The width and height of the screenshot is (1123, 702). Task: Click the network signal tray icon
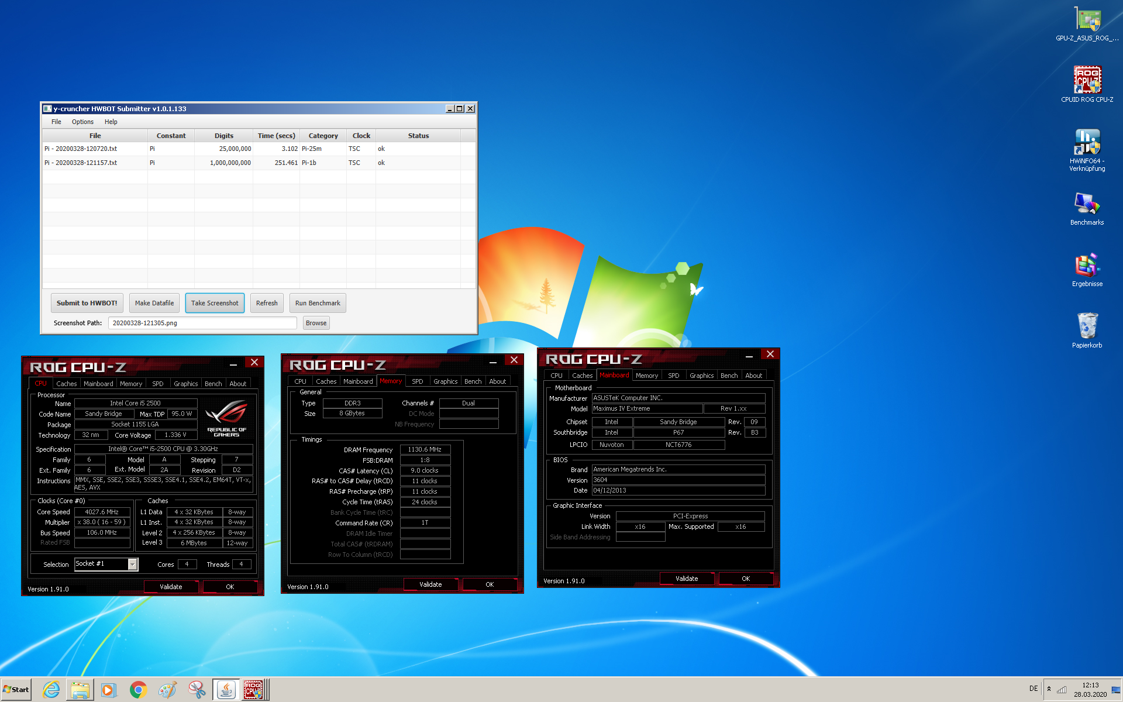click(1062, 689)
